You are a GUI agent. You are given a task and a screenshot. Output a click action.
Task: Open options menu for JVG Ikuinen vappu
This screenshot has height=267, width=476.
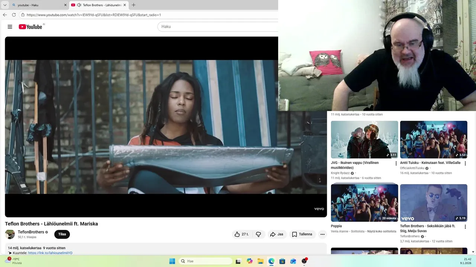point(396,163)
